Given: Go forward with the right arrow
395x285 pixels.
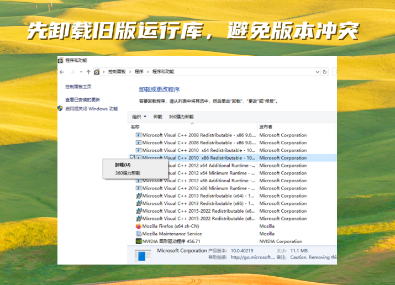Looking at the screenshot, I should tap(72, 72).
